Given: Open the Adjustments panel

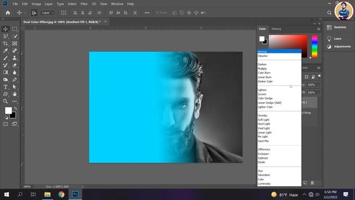Looking at the screenshot, I should [x=339, y=47].
